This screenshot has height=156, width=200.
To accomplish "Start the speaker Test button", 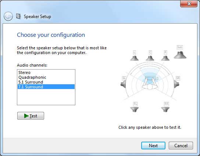I will [x=31, y=116].
